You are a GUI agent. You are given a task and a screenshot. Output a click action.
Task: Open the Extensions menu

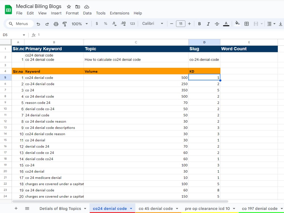(120, 13)
